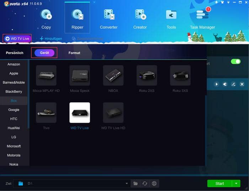Browse for the output folder
The height and width of the screenshot is (191, 249).
pyautogui.click(x=135, y=184)
